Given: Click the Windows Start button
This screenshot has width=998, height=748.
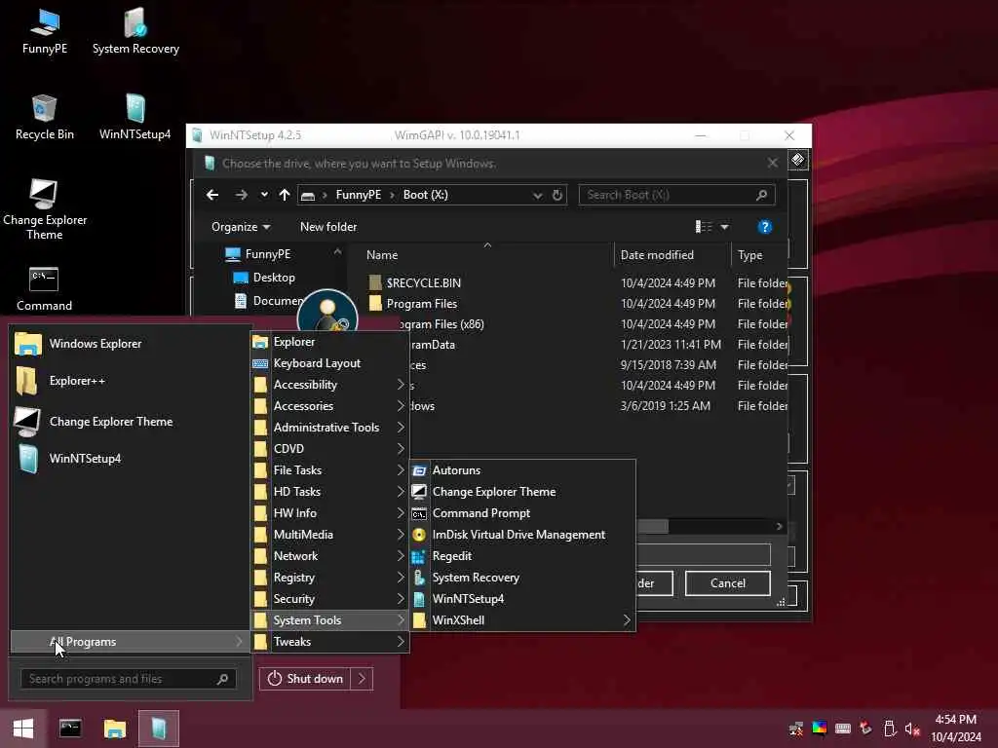Looking at the screenshot, I should click(23, 729).
